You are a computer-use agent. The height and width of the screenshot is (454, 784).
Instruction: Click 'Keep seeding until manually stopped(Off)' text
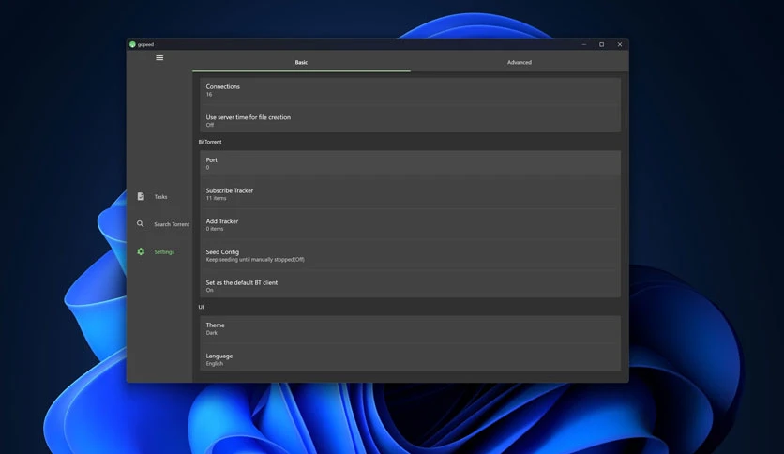pyautogui.click(x=255, y=260)
